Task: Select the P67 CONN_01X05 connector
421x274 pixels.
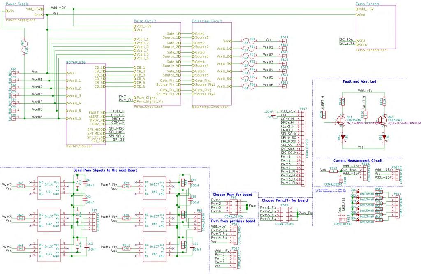Action: click(94, 222)
